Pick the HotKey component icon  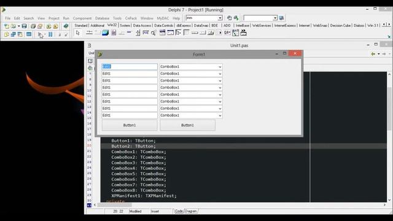click(x=146, y=33)
